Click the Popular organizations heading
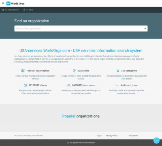 tap(81, 116)
